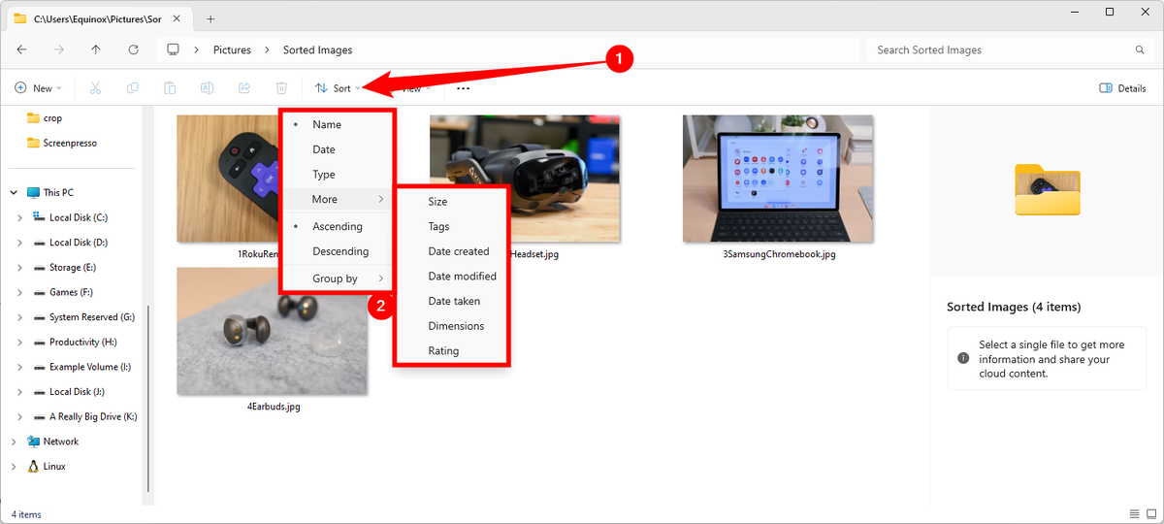Click Sorted Images in the breadcrumb
This screenshot has width=1164, height=524.
coord(317,49)
